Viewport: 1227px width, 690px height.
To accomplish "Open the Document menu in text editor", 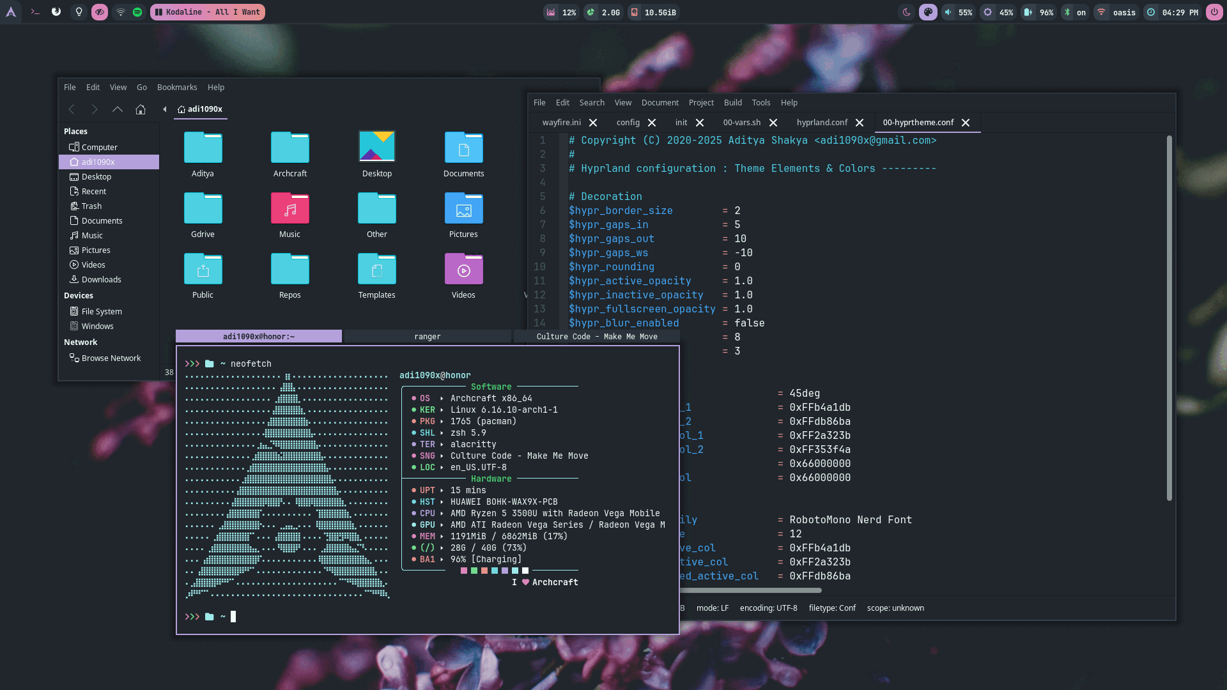I will [660, 103].
